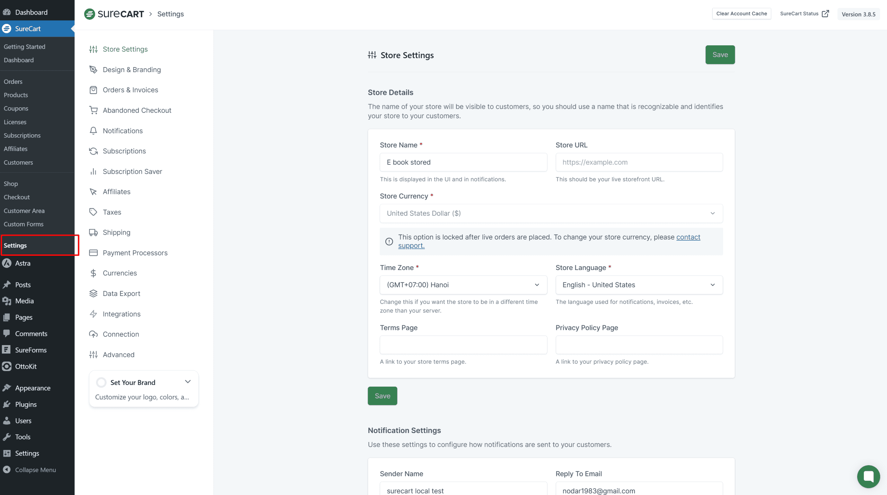Go to Products in WordPress sidebar
The height and width of the screenshot is (495, 887).
[x=16, y=95]
